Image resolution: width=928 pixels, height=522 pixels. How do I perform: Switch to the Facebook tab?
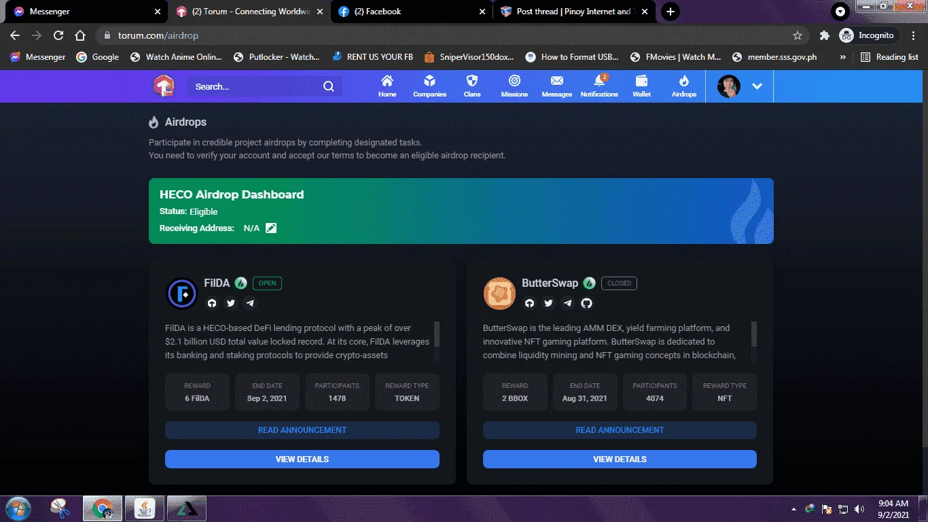pyautogui.click(x=410, y=12)
